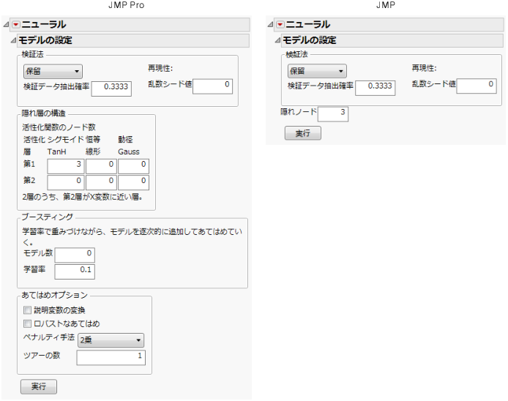Focus 検証データ抽出確率 field in JMP panel
Image resolution: width=508 pixels, height=401 pixels.
tap(376, 88)
